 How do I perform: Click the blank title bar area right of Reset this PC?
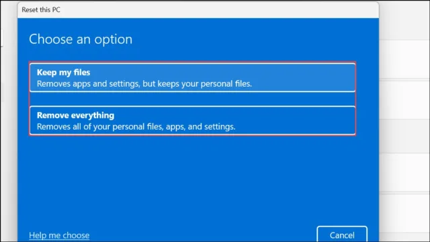coord(220,9)
